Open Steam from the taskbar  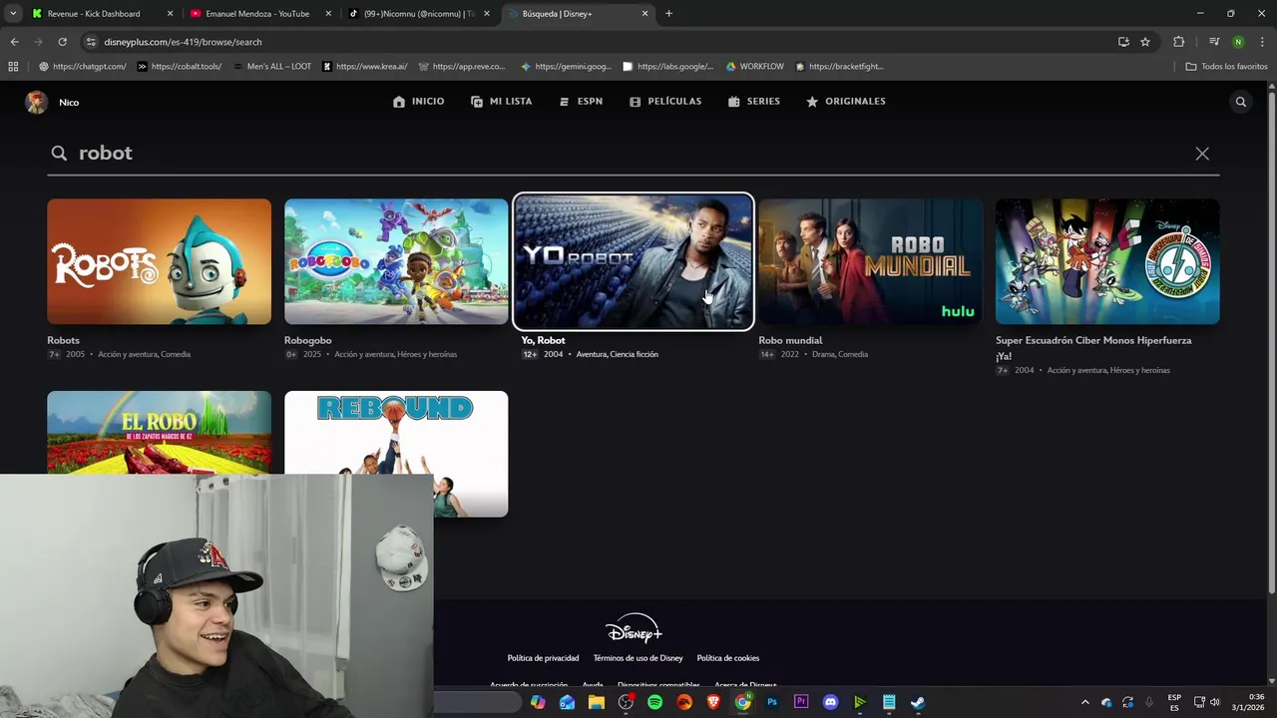(x=917, y=702)
